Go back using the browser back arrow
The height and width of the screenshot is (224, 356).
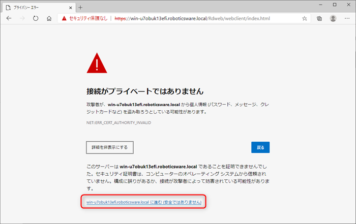(x=9, y=18)
